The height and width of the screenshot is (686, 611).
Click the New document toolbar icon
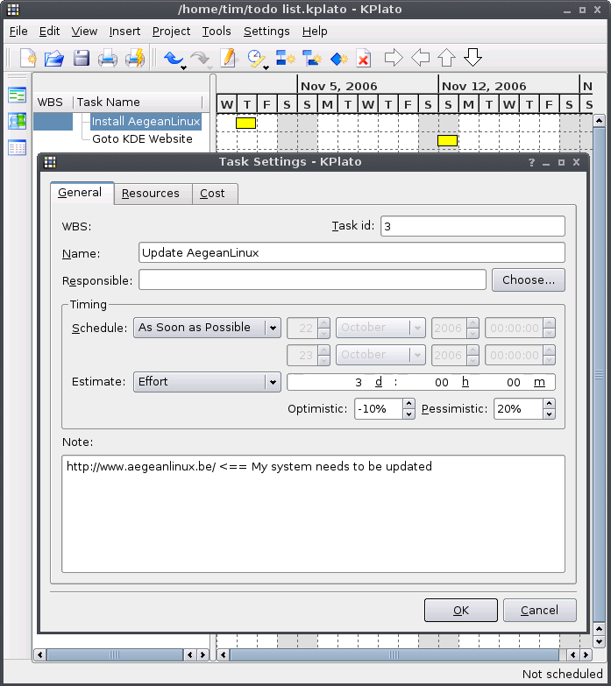coord(28,58)
